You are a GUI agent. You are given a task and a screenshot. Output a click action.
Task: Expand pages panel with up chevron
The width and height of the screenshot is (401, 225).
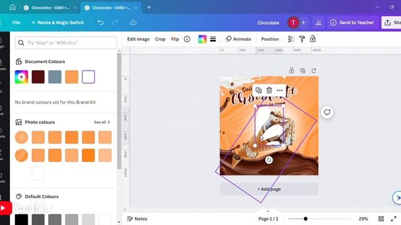268,211
